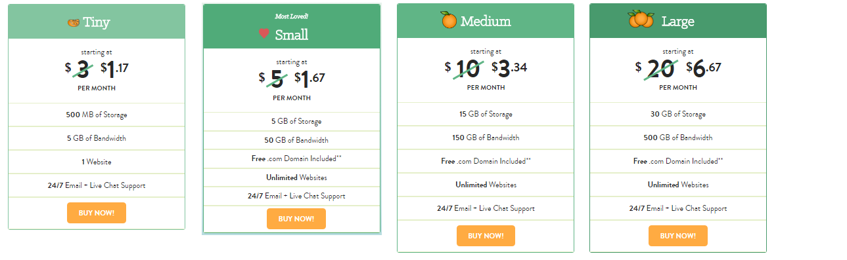The height and width of the screenshot is (260, 847).
Task: Click the crossed-out $10 Medium price
Action: pyautogui.click(x=464, y=67)
